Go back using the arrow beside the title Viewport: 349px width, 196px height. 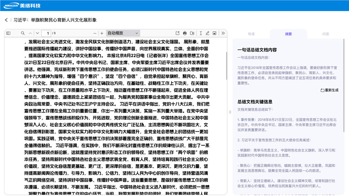pos(6,20)
